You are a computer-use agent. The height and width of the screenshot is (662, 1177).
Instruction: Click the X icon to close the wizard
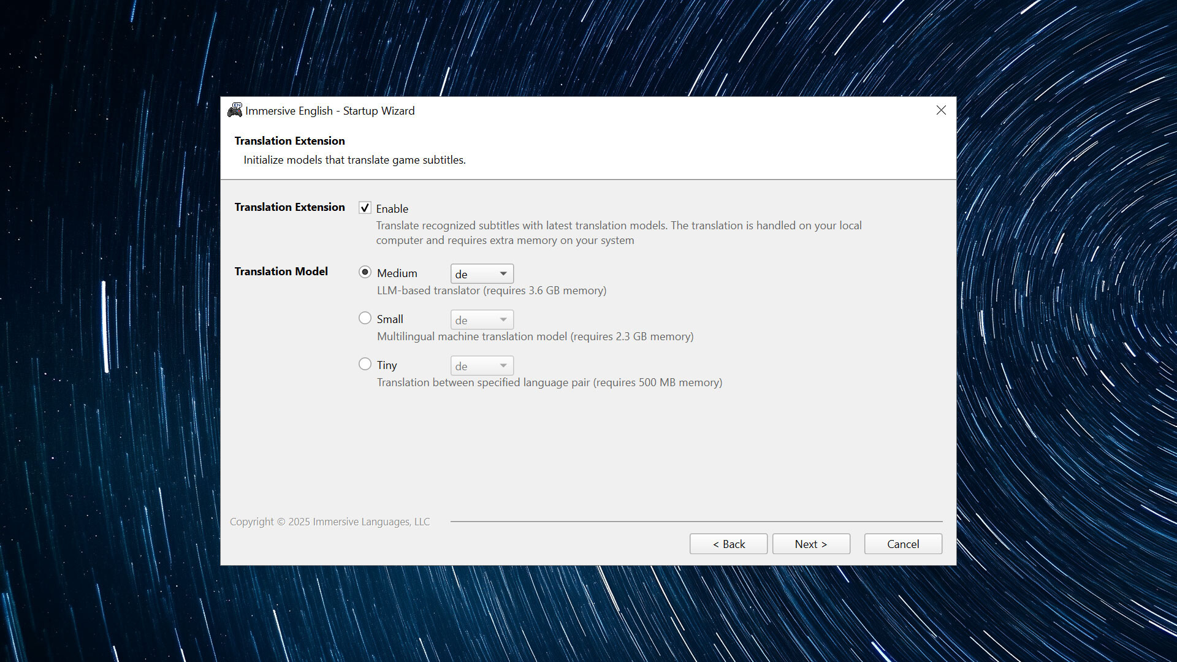(941, 110)
